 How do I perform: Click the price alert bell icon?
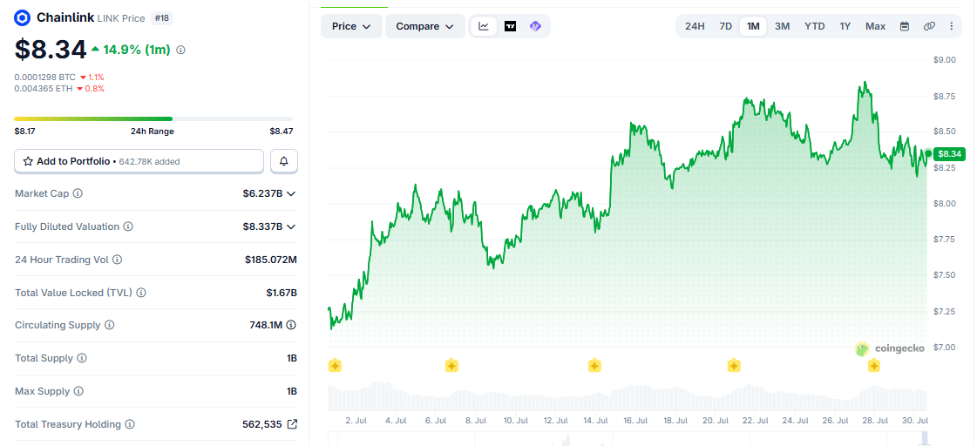pos(284,161)
